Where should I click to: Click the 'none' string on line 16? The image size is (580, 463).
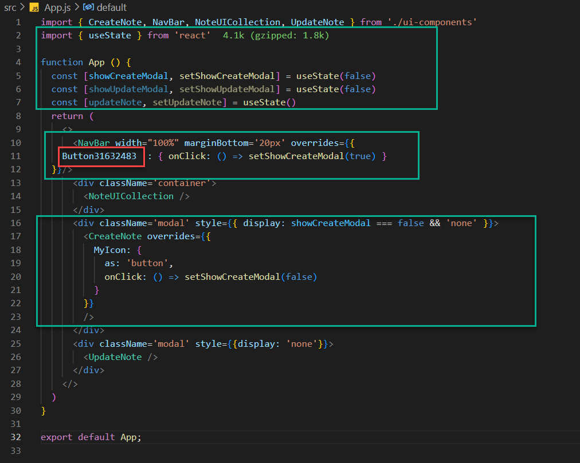tap(461, 223)
